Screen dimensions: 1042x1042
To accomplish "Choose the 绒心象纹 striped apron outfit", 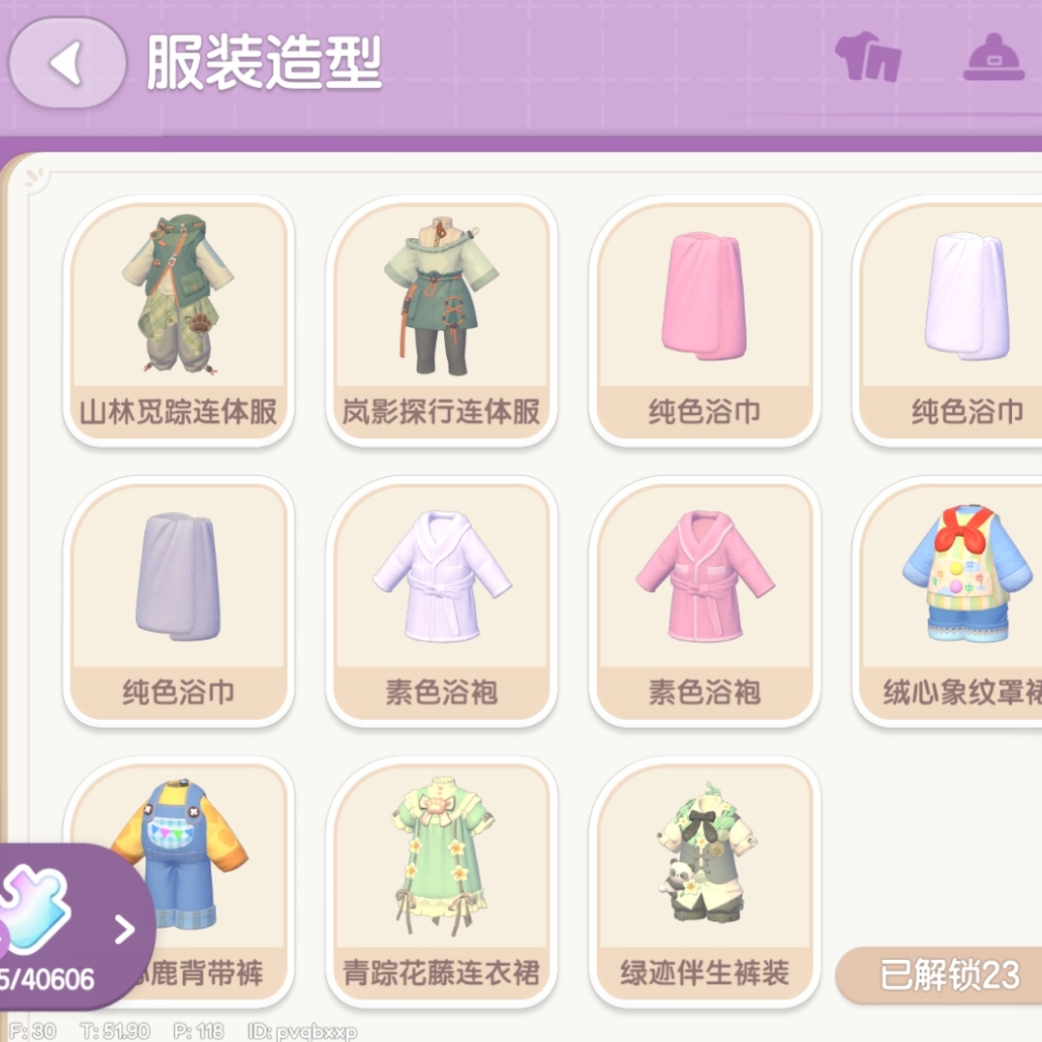I will coord(947,602).
